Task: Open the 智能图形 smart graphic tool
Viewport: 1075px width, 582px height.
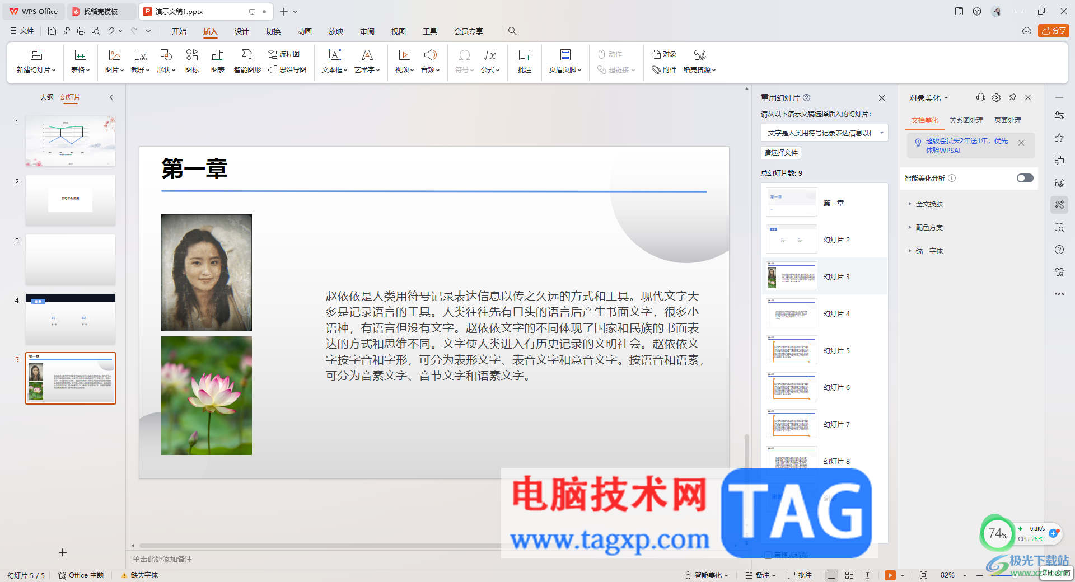Action: pyautogui.click(x=247, y=61)
